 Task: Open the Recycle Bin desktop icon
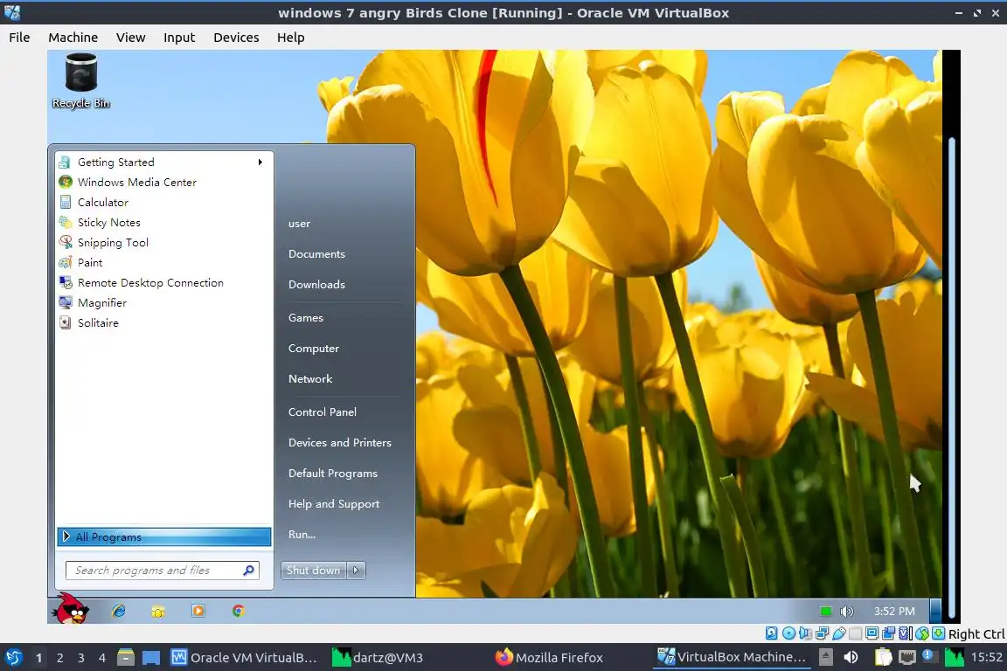81,81
